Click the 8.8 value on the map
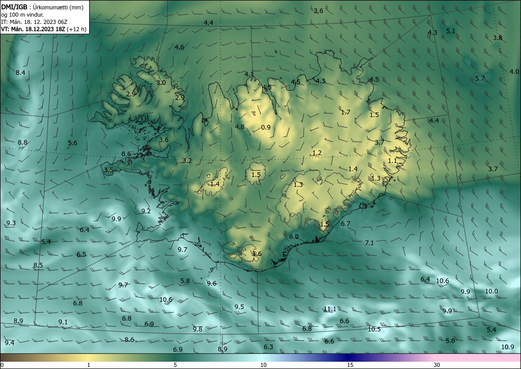The image size is (521, 369). coord(22,143)
